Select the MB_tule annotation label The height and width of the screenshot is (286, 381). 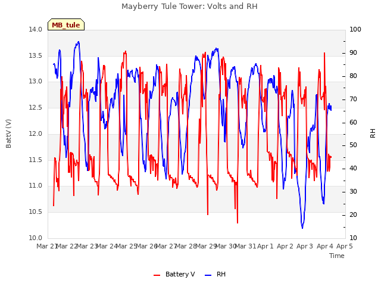click(x=66, y=25)
